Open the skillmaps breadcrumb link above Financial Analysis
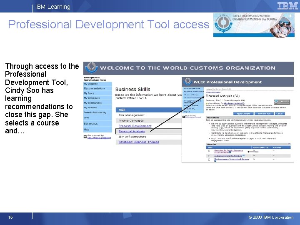Viewport: 300px width, 225px height. 213,92
